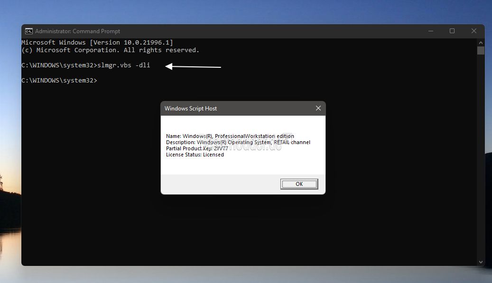Screen dimensions: 492x283
Task: Click the Command Prompt title bar icon
Action: [x=29, y=31]
